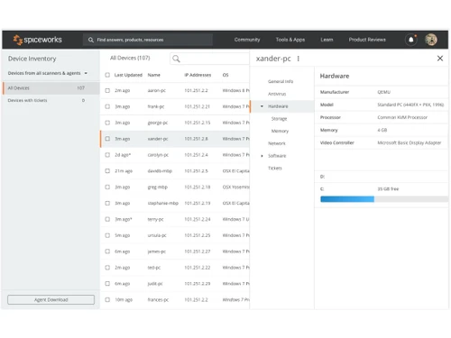Click the 35 GB free label

point(388,188)
